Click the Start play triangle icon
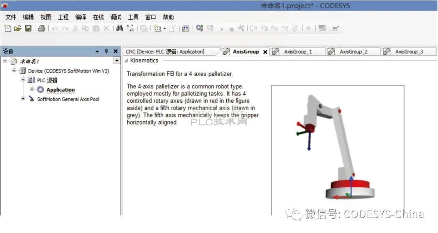The image size is (438, 233). (222, 29)
